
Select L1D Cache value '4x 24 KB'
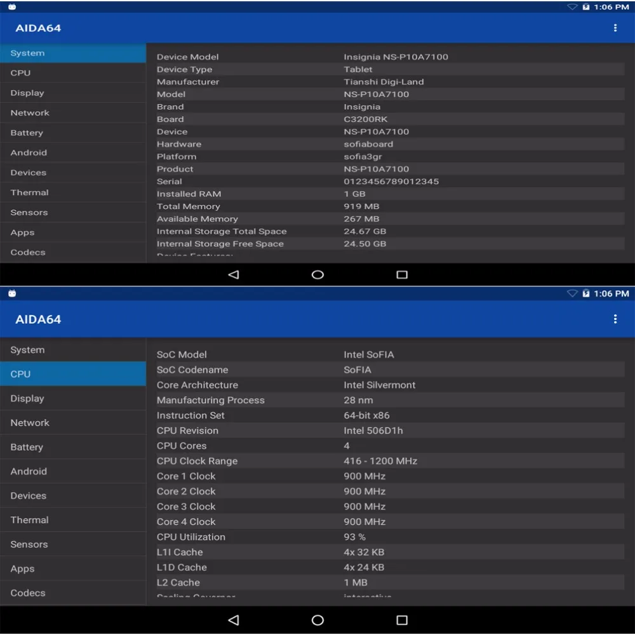click(x=363, y=567)
